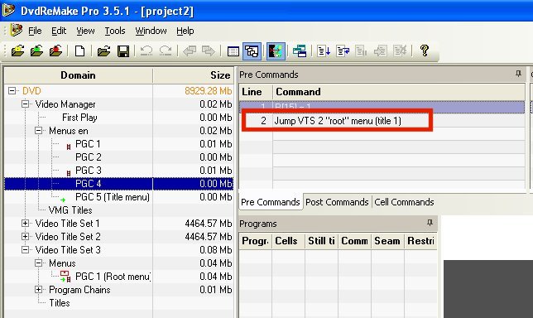Select First Play in the domain tree
533x318 pixels.
79,118
